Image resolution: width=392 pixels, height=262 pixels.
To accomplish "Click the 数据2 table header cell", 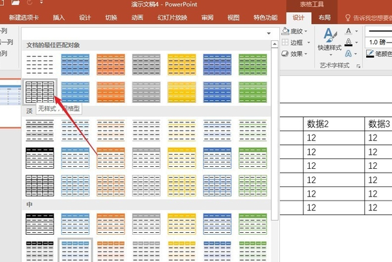I will pyautogui.click(x=334, y=124).
